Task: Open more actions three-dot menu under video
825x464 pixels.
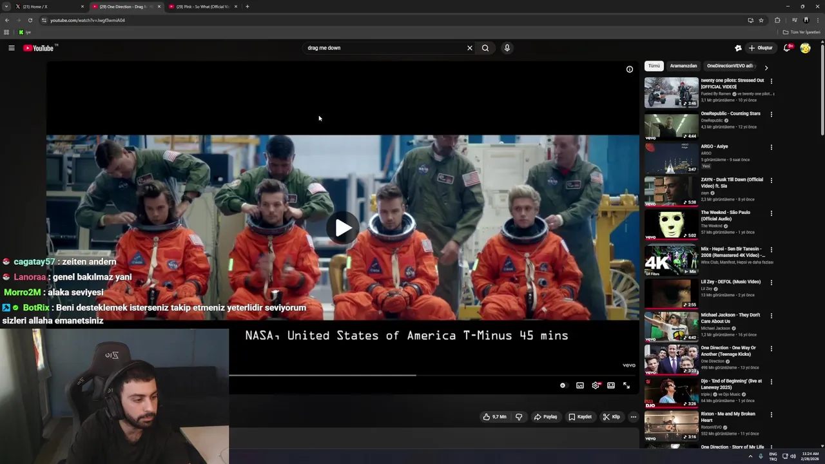Action: point(634,417)
